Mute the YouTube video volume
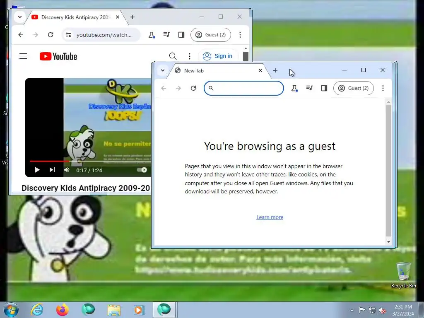The width and height of the screenshot is (424, 318). pos(67,170)
